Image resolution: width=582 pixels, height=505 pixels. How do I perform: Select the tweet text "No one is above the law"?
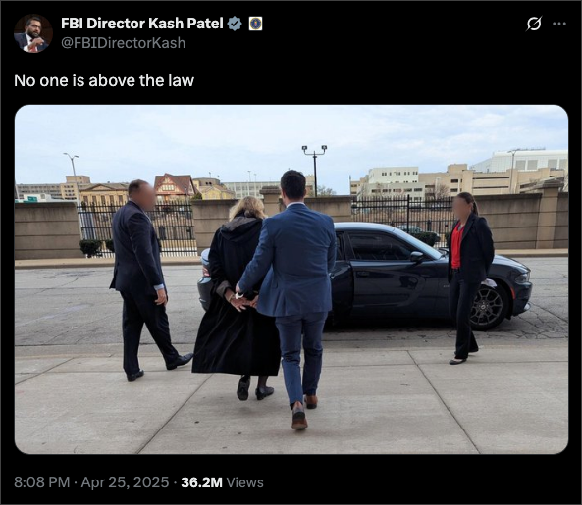tap(104, 80)
